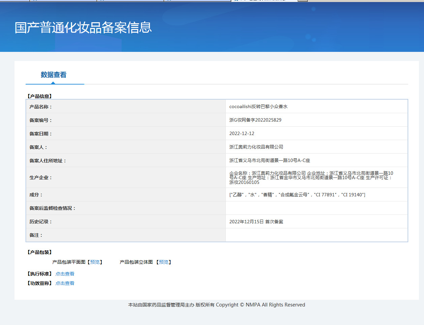Viewport: 424px width, 325px height.
Task: Click the 生产企业 details cell
Action: 311,177
